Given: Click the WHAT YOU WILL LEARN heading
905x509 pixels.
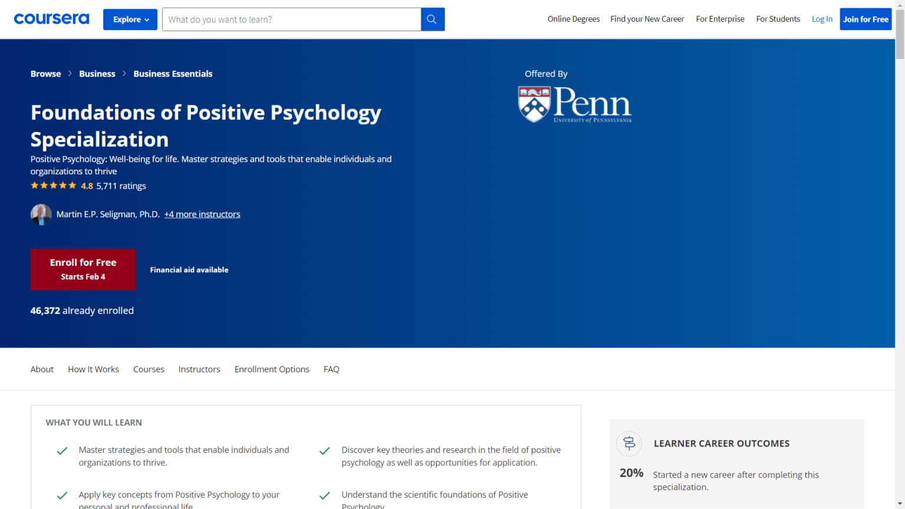Looking at the screenshot, I should [x=94, y=422].
